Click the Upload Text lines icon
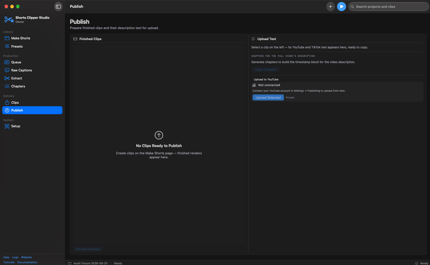 (x=253, y=39)
